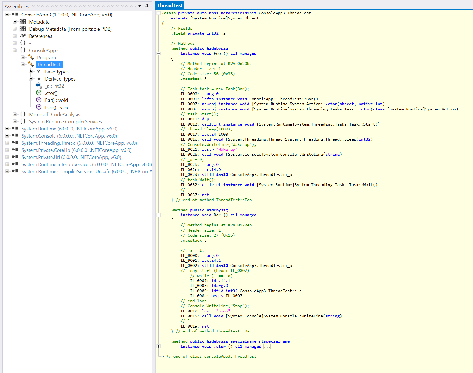Click the Debug Metadata icon
This screenshot has width=473, height=373.
(23, 29)
